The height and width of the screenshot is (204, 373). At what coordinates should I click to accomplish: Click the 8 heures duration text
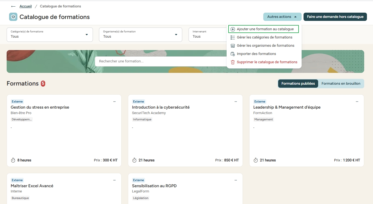click(x=24, y=160)
